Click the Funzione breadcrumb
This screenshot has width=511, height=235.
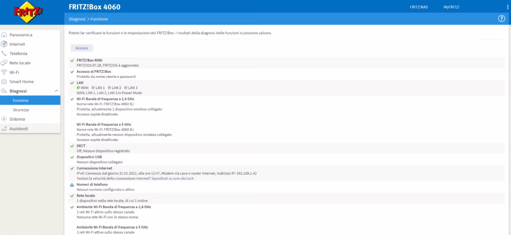99,19
